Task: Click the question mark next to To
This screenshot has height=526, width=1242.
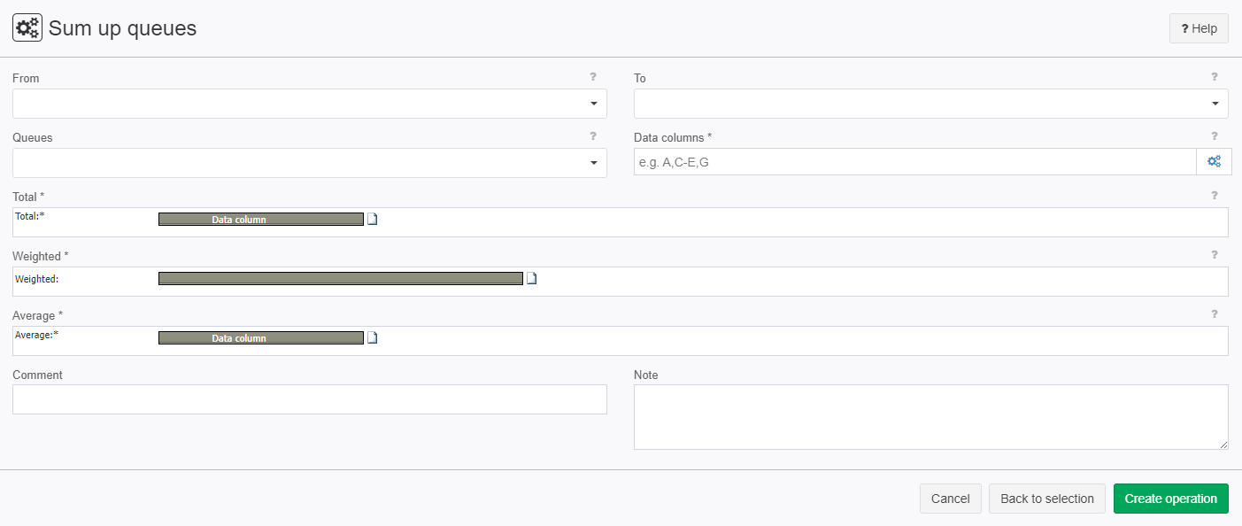Action: pos(1215,77)
